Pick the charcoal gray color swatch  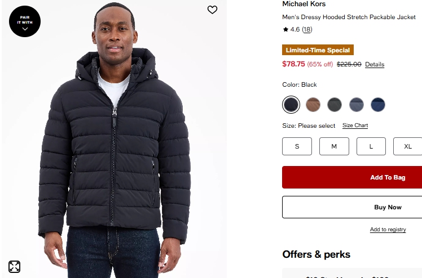coord(335,105)
